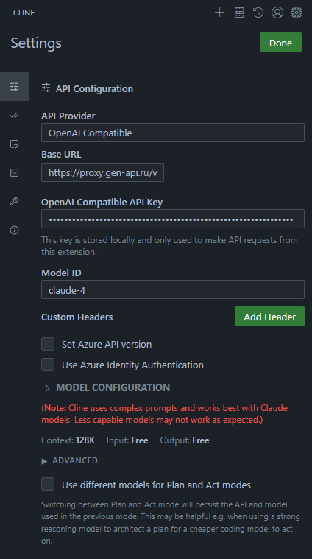312x559 pixels.
Task: Open the General settings double-check tab
Action: [x=14, y=116]
